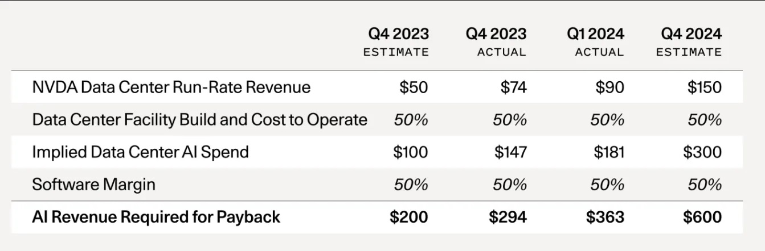
Task: Click the Q4 2023 Actual column header
Action: [x=496, y=42]
